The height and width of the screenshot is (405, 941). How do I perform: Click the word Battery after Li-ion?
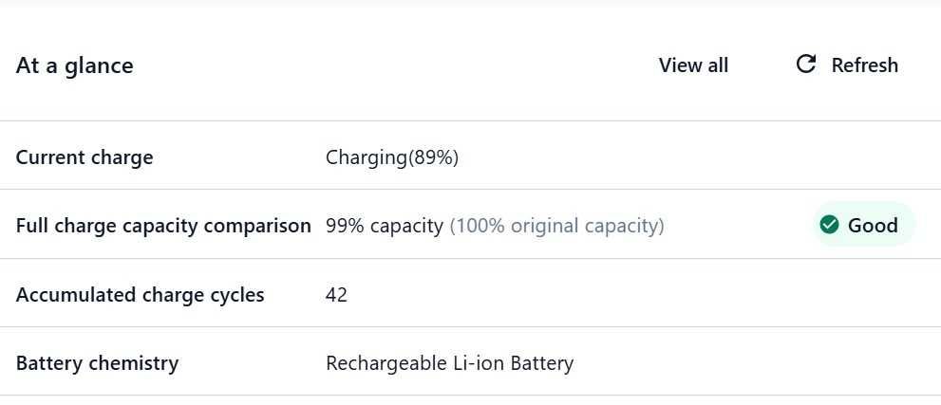(541, 363)
